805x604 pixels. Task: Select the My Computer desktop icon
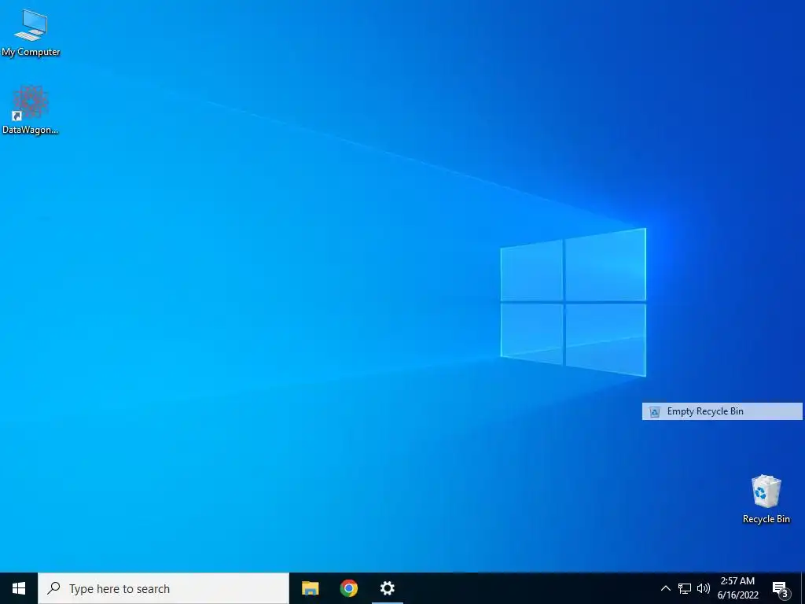31,32
